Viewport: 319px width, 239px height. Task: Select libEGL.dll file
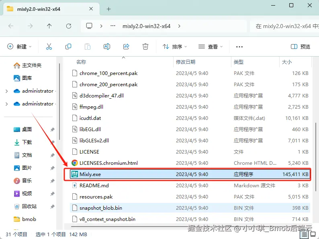tap(190, 130)
